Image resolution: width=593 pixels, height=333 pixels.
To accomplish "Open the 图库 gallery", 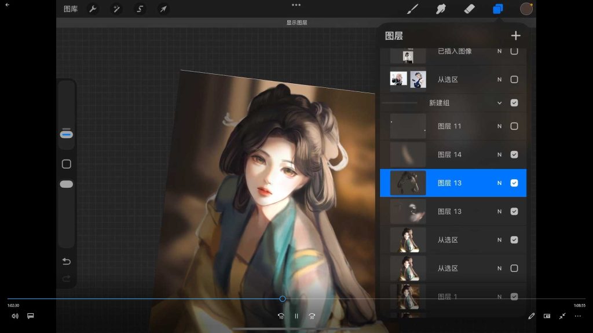I will click(71, 9).
